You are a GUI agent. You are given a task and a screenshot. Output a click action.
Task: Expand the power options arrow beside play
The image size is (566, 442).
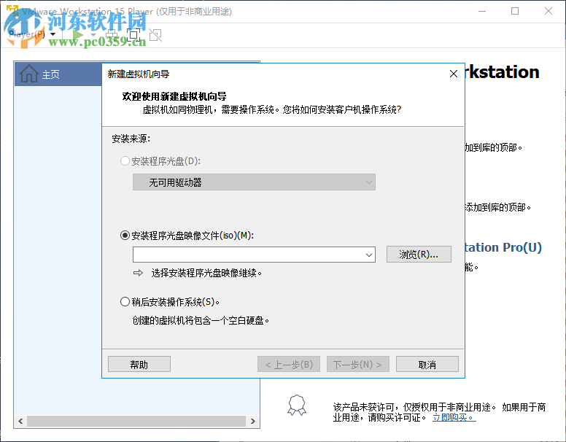pos(93,35)
